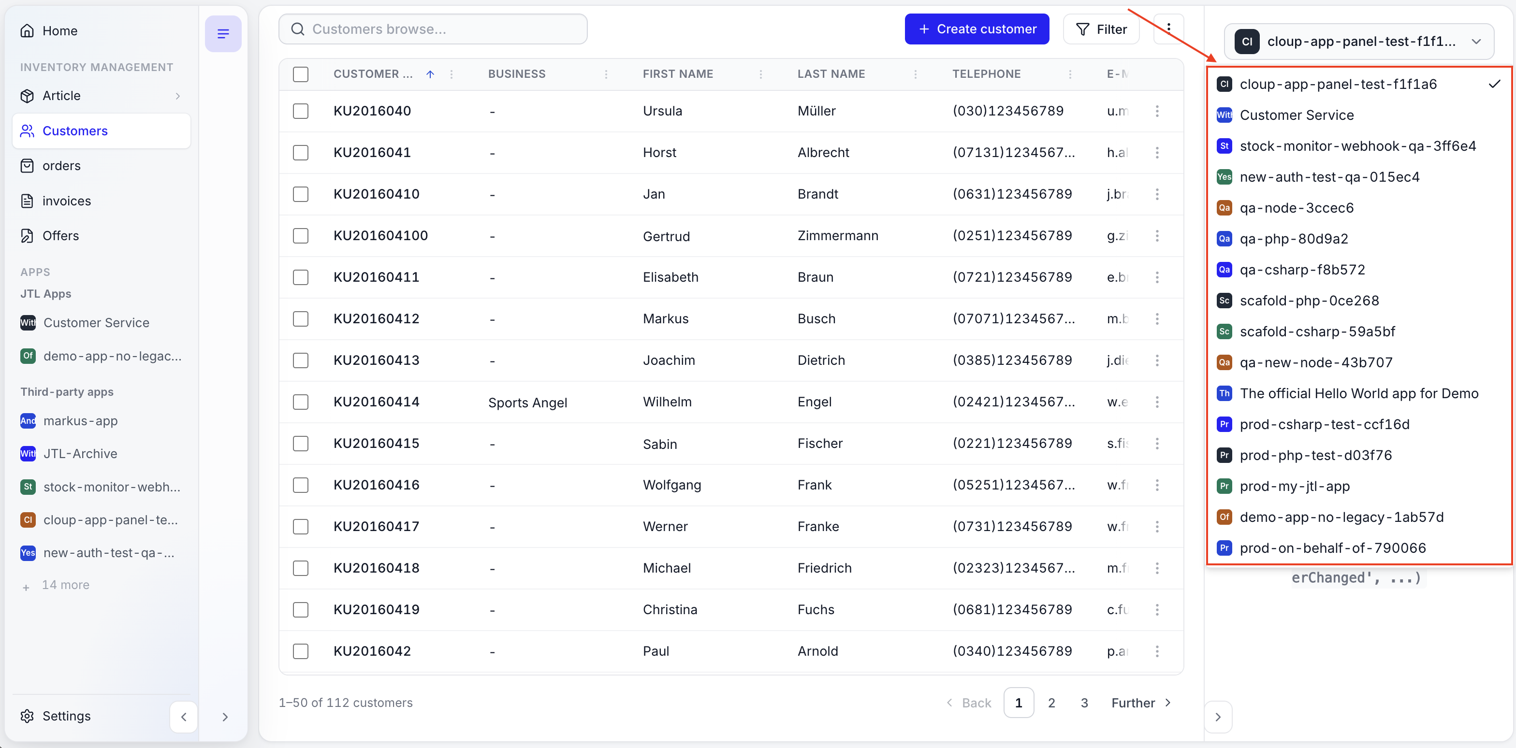Click the orders bag icon
The width and height of the screenshot is (1516, 748).
[27, 166]
